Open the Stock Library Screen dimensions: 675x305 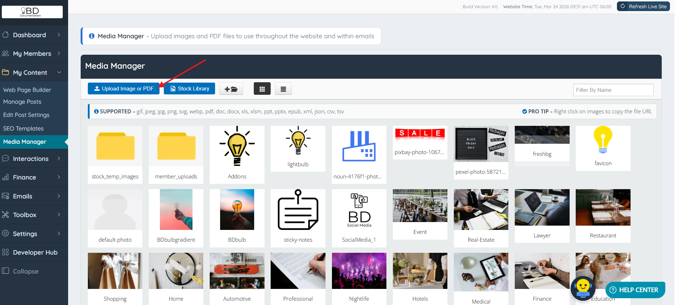coord(189,89)
